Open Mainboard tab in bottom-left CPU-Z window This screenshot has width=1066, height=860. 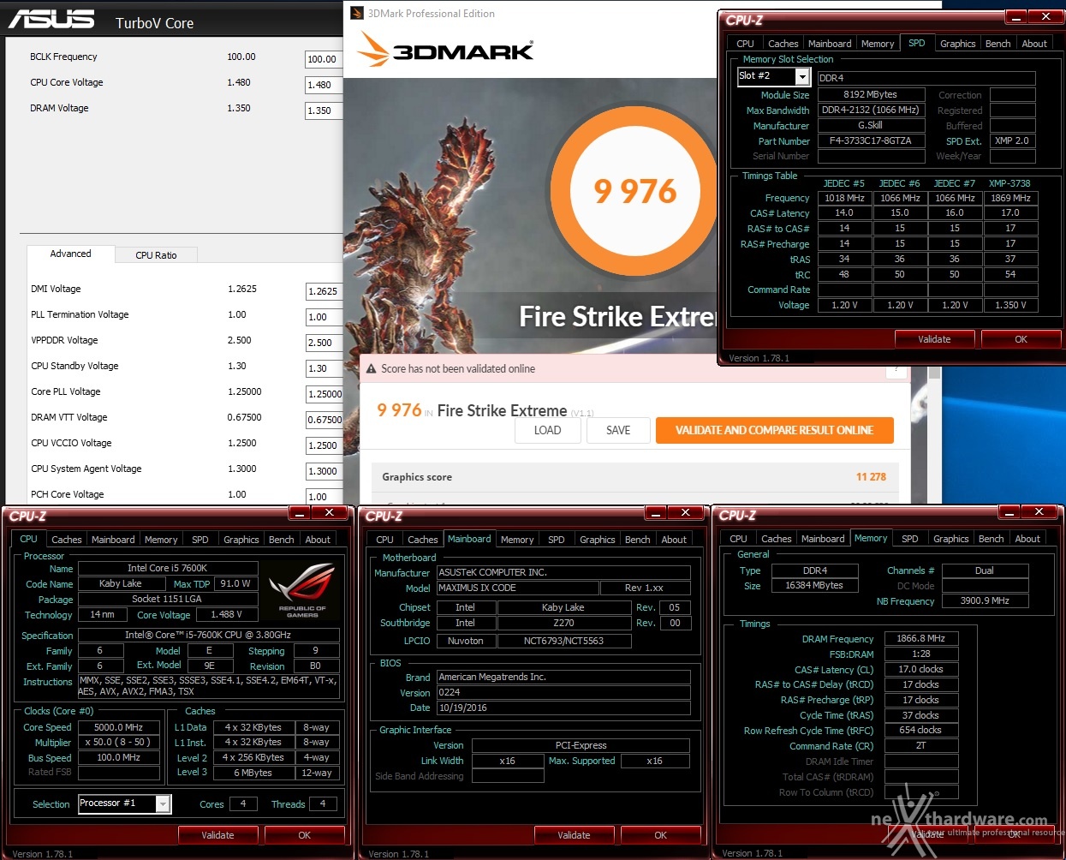(113, 540)
